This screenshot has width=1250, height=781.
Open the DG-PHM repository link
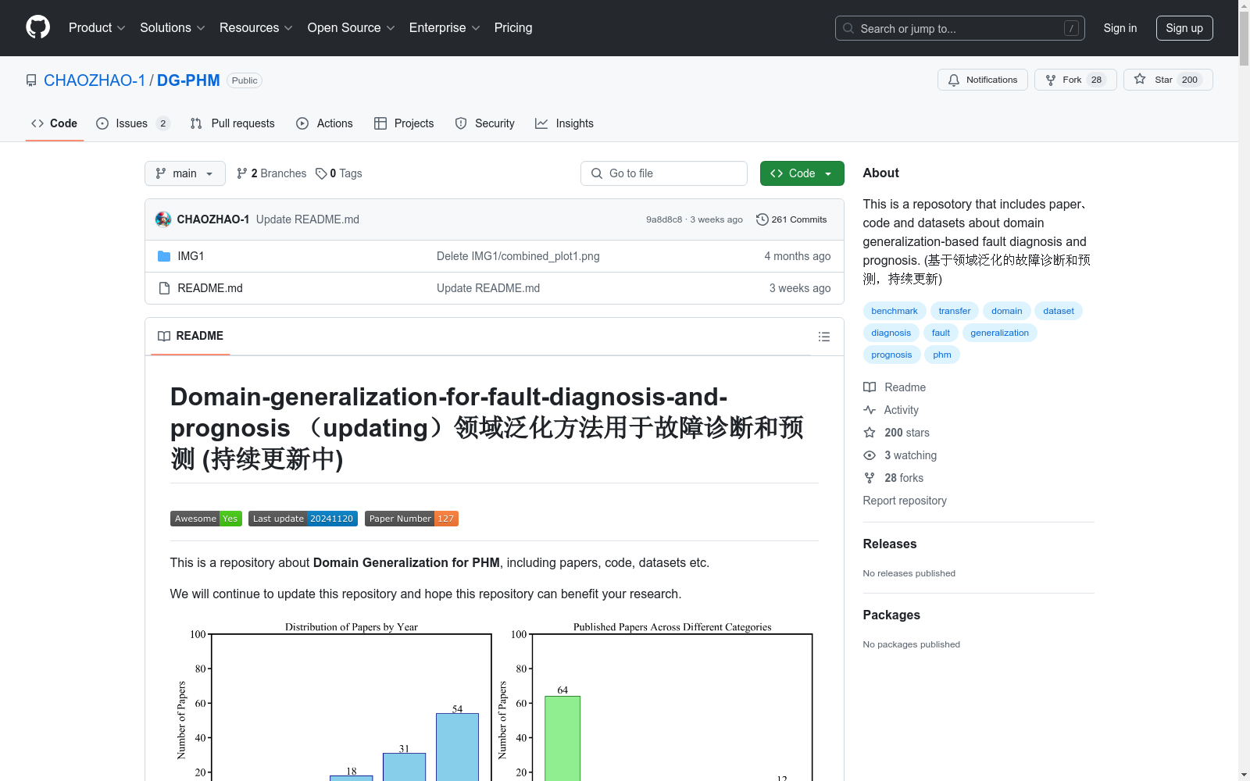click(x=188, y=80)
